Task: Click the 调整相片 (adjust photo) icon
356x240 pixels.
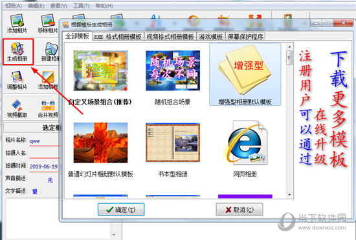Action: pos(17,80)
